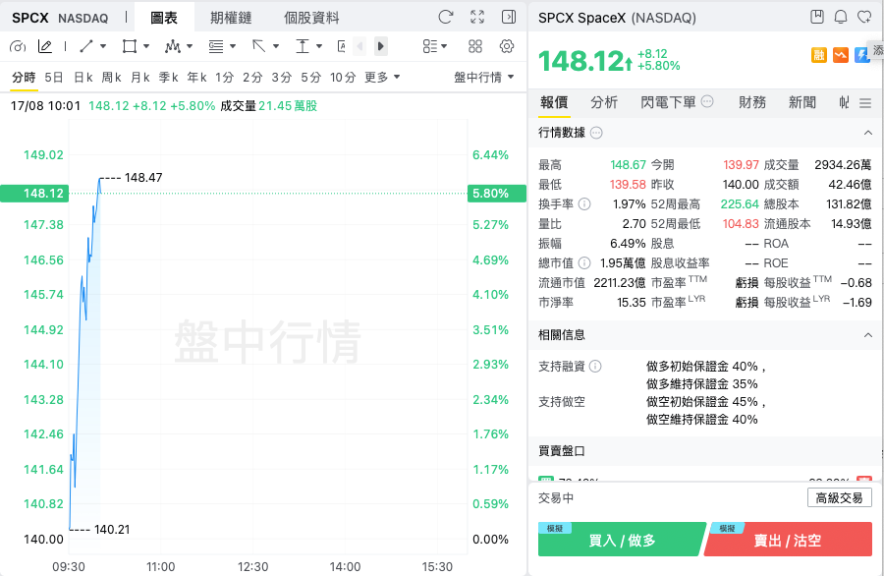This screenshot has height=576, width=884.
Task: Click the orange margin financing badge
Action: click(818, 55)
